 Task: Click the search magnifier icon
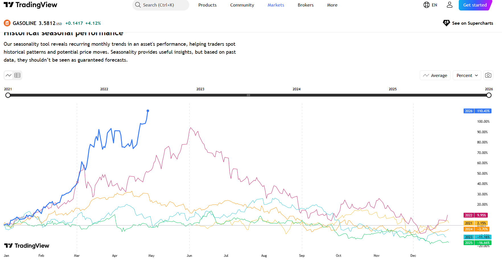[x=138, y=5]
